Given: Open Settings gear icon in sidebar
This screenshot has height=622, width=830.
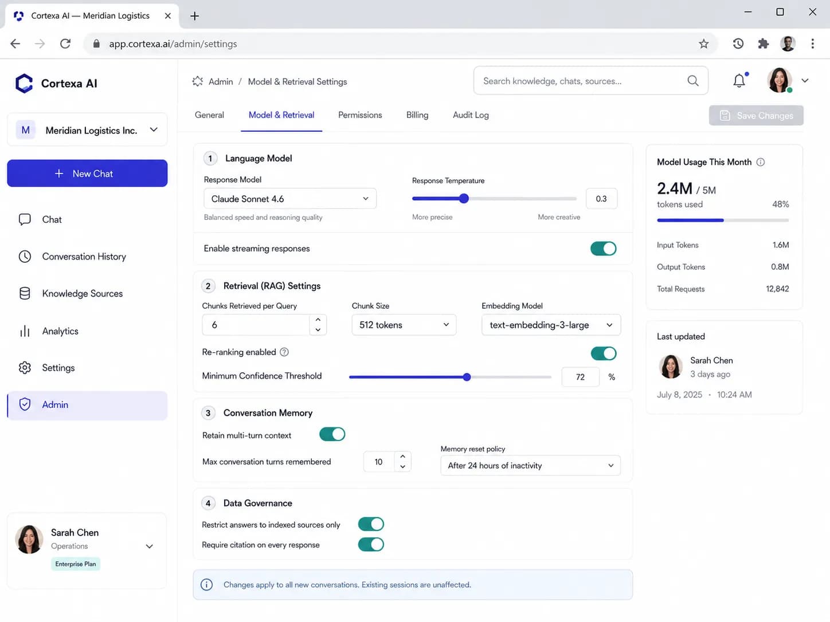Looking at the screenshot, I should pyautogui.click(x=25, y=368).
